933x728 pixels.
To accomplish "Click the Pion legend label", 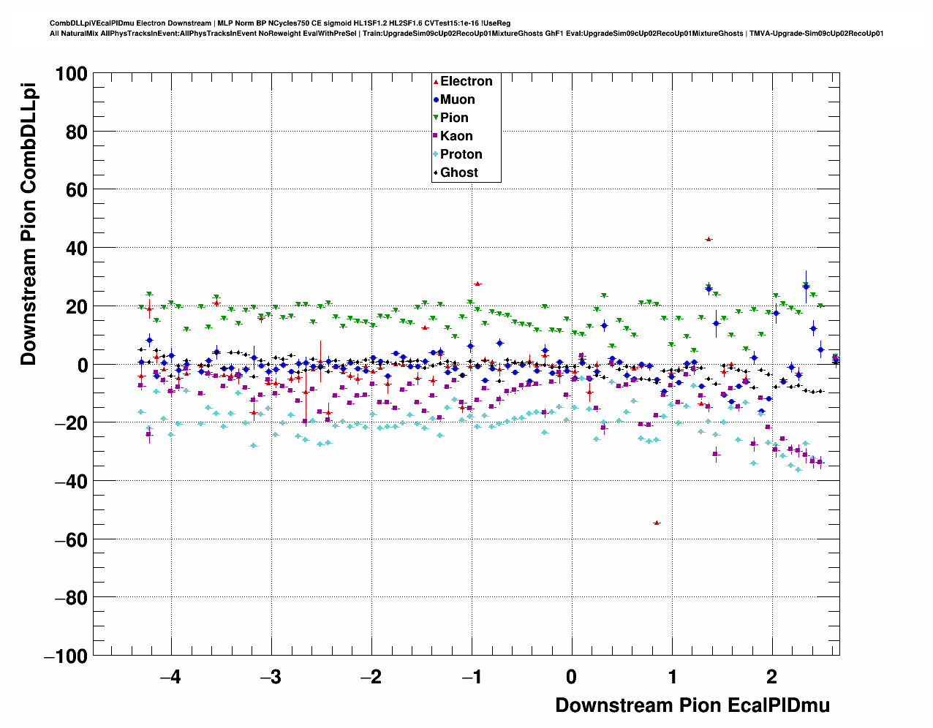I will [454, 118].
